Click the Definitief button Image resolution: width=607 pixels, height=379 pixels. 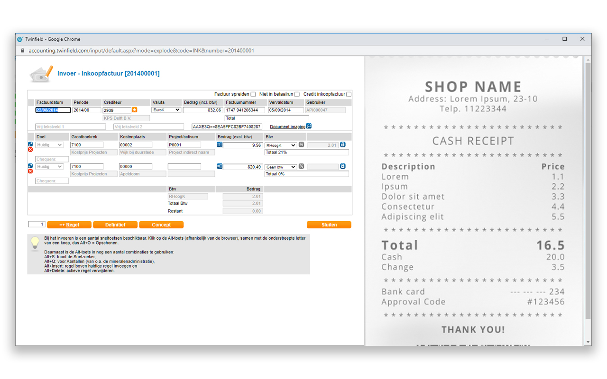tap(115, 225)
